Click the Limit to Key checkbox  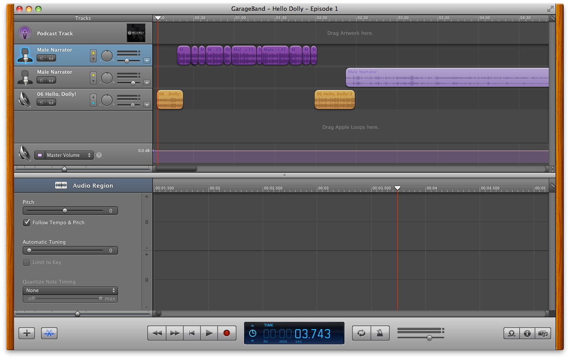[x=26, y=262]
